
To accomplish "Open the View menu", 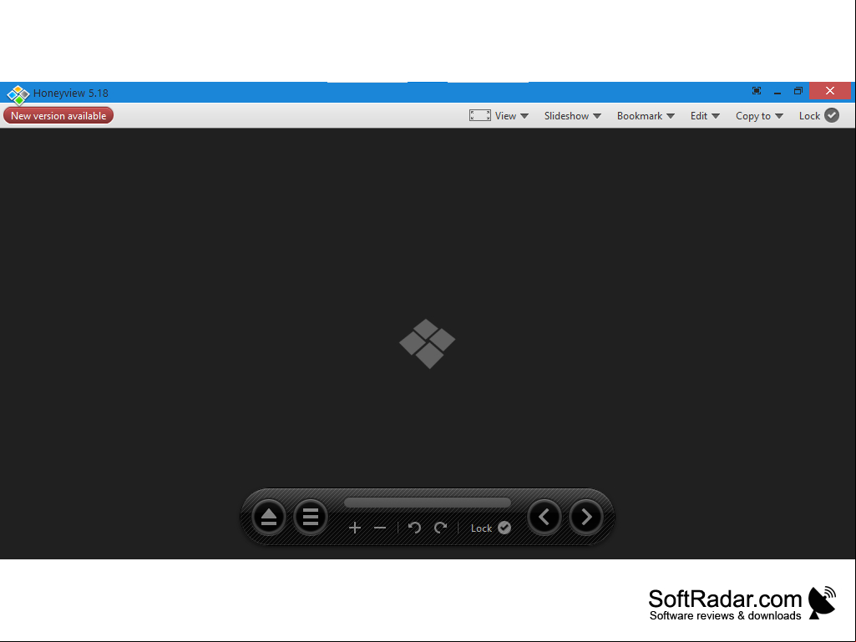I will [x=505, y=116].
